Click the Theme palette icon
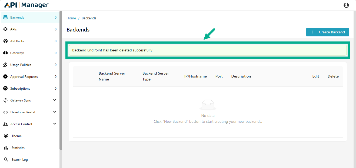This screenshot has width=356, height=168. (x=6, y=136)
